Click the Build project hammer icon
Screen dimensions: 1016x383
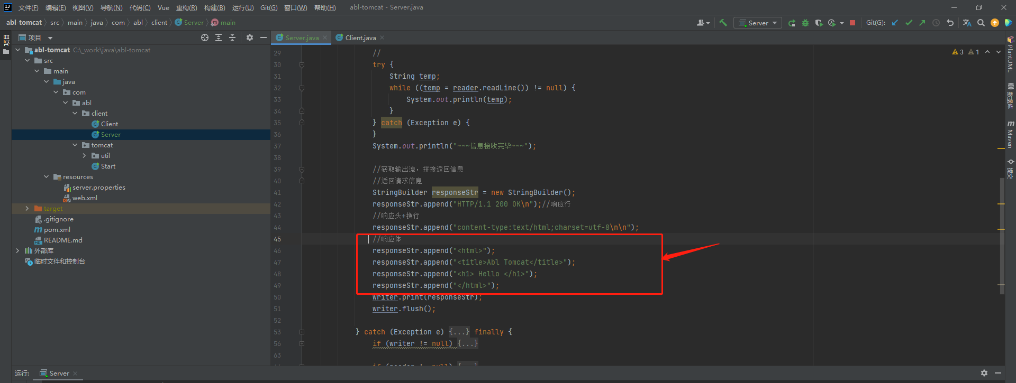[723, 23]
